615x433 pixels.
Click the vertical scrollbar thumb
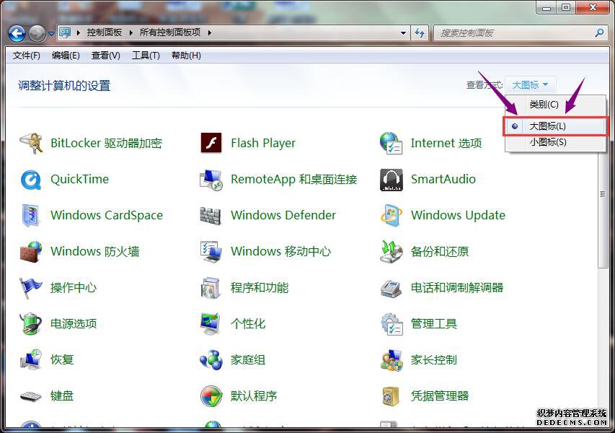(x=603, y=195)
